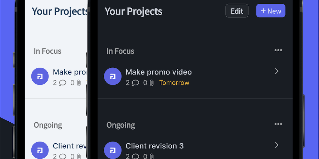Click the Edit button in dark header

coord(237,11)
